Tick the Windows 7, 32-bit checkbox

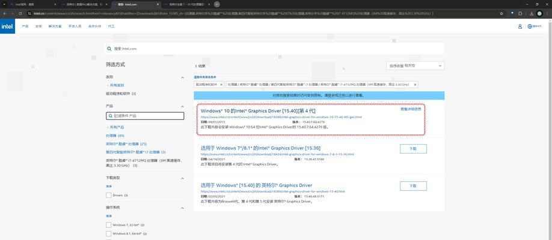(x=108, y=224)
